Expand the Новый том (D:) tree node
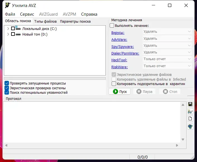This screenshot has height=162, width=197. [8, 34]
